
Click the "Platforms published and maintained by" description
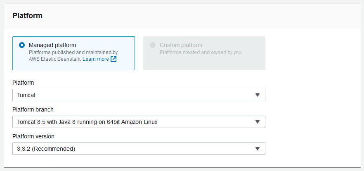[x=73, y=52]
